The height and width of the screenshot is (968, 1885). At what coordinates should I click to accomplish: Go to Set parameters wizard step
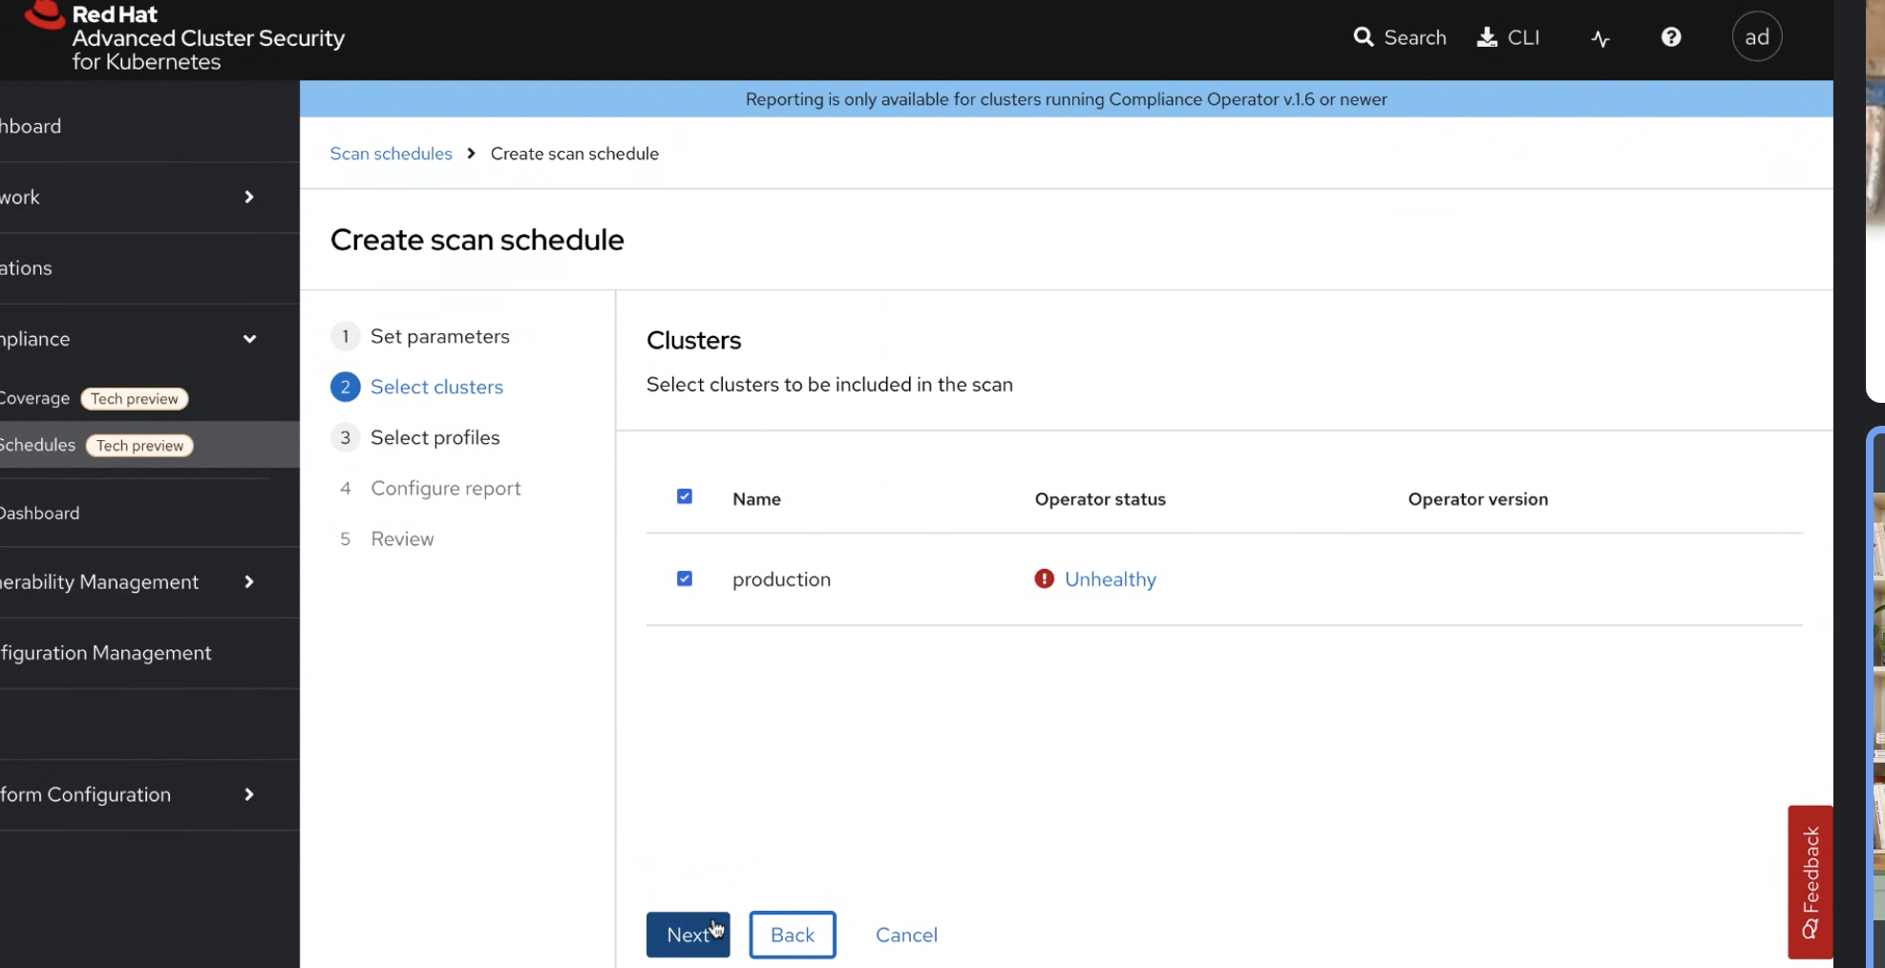point(439,336)
